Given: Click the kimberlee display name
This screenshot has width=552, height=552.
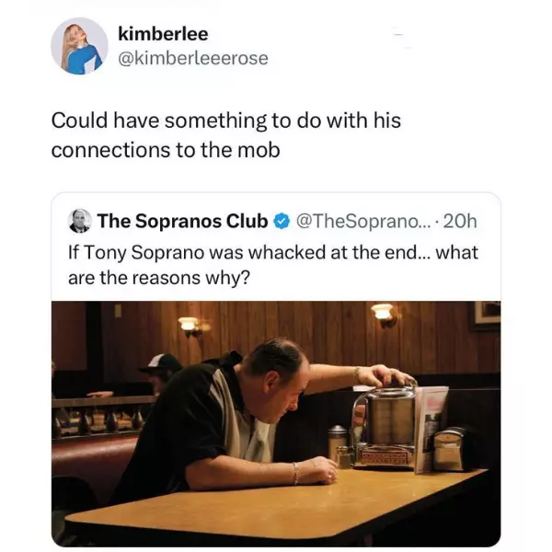Looking at the screenshot, I should [164, 33].
